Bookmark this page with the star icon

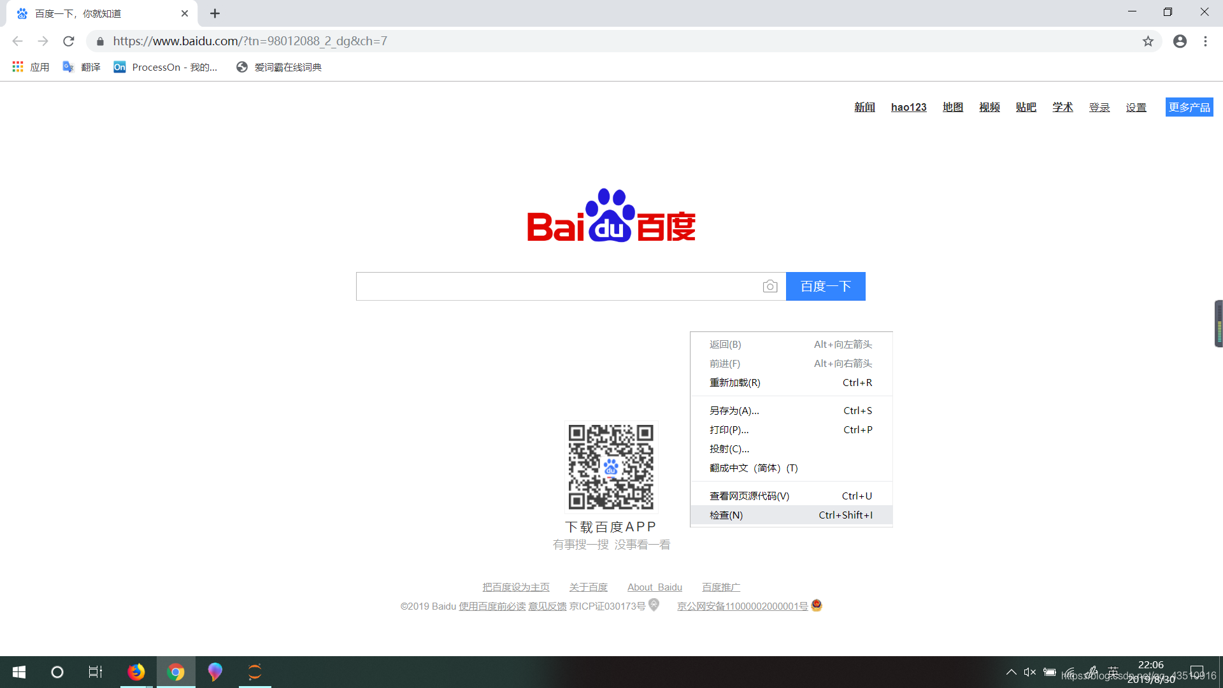tap(1148, 41)
